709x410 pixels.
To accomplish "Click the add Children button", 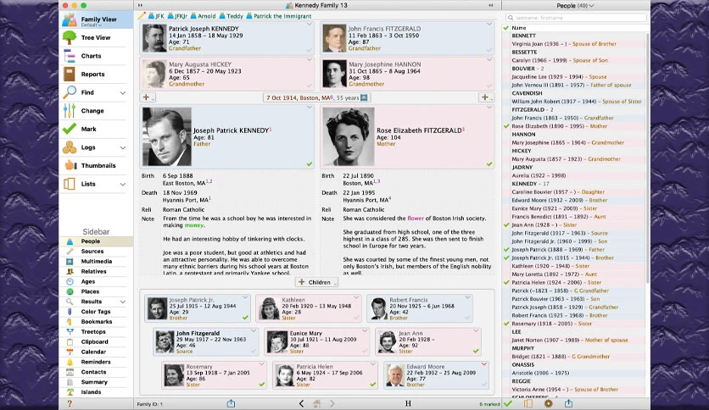I will pos(316,282).
